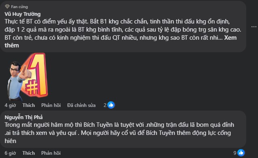
Task: View edit history via Đã chỉnh sửa
Action: coord(81,105)
